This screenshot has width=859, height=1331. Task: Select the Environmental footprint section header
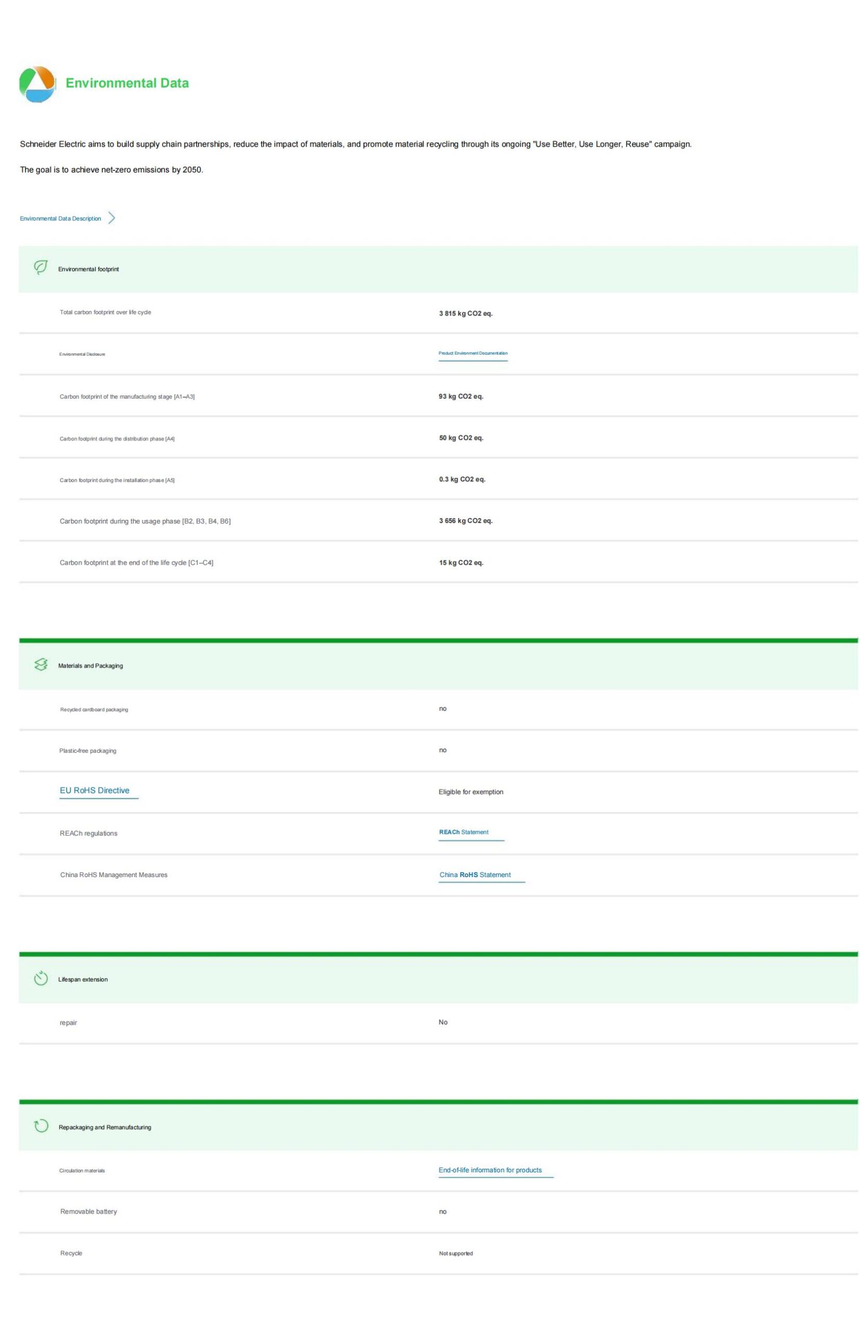click(89, 269)
